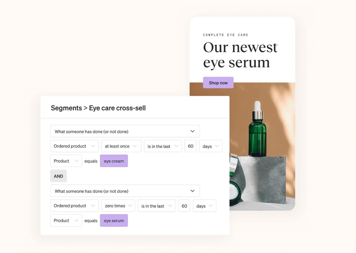Toggle the AND condition operator
356x253 pixels.
(58, 176)
